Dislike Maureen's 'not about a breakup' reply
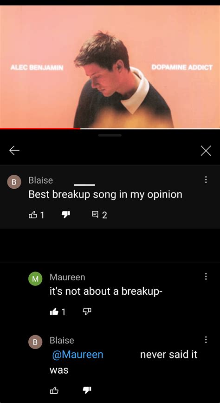The image size is (220, 403). click(x=87, y=311)
